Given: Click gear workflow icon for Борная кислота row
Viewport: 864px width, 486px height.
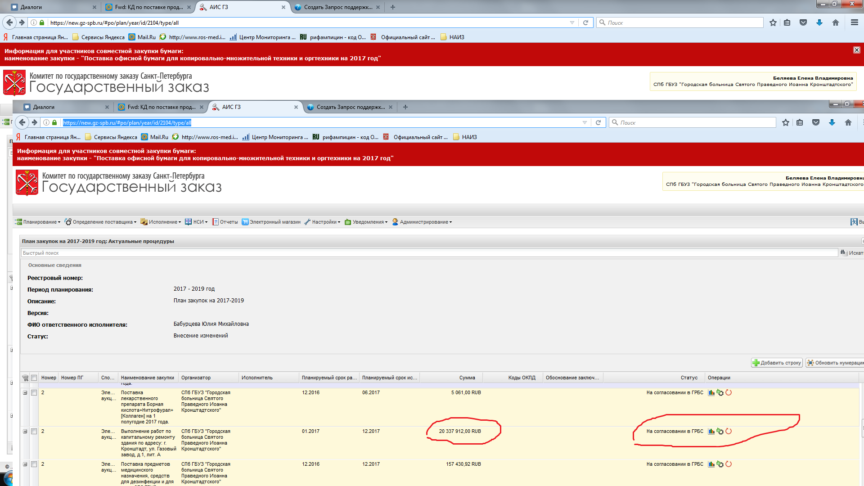Looking at the screenshot, I should tap(720, 392).
